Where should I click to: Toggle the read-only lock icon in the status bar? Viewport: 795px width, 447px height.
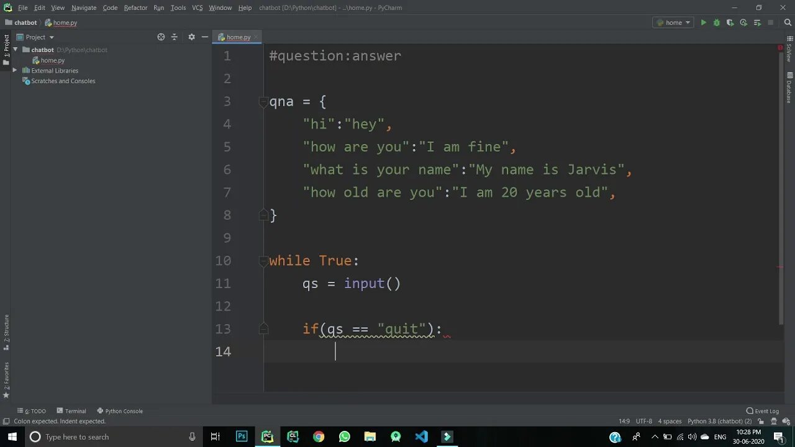pyautogui.click(x=761, y=421)
